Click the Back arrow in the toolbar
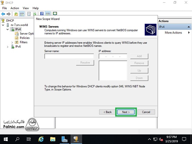 click(x=3, y=14)
